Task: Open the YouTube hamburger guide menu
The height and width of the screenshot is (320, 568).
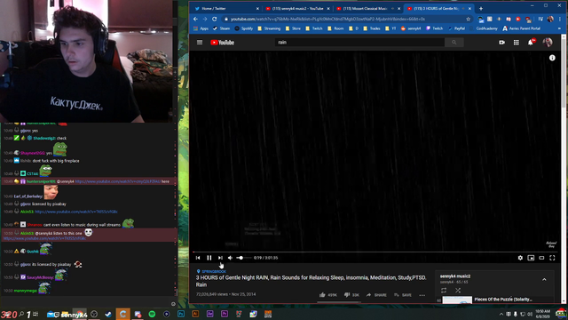Action: tap(200, 43)
